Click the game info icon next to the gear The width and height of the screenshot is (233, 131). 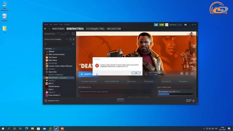point(187,73)
